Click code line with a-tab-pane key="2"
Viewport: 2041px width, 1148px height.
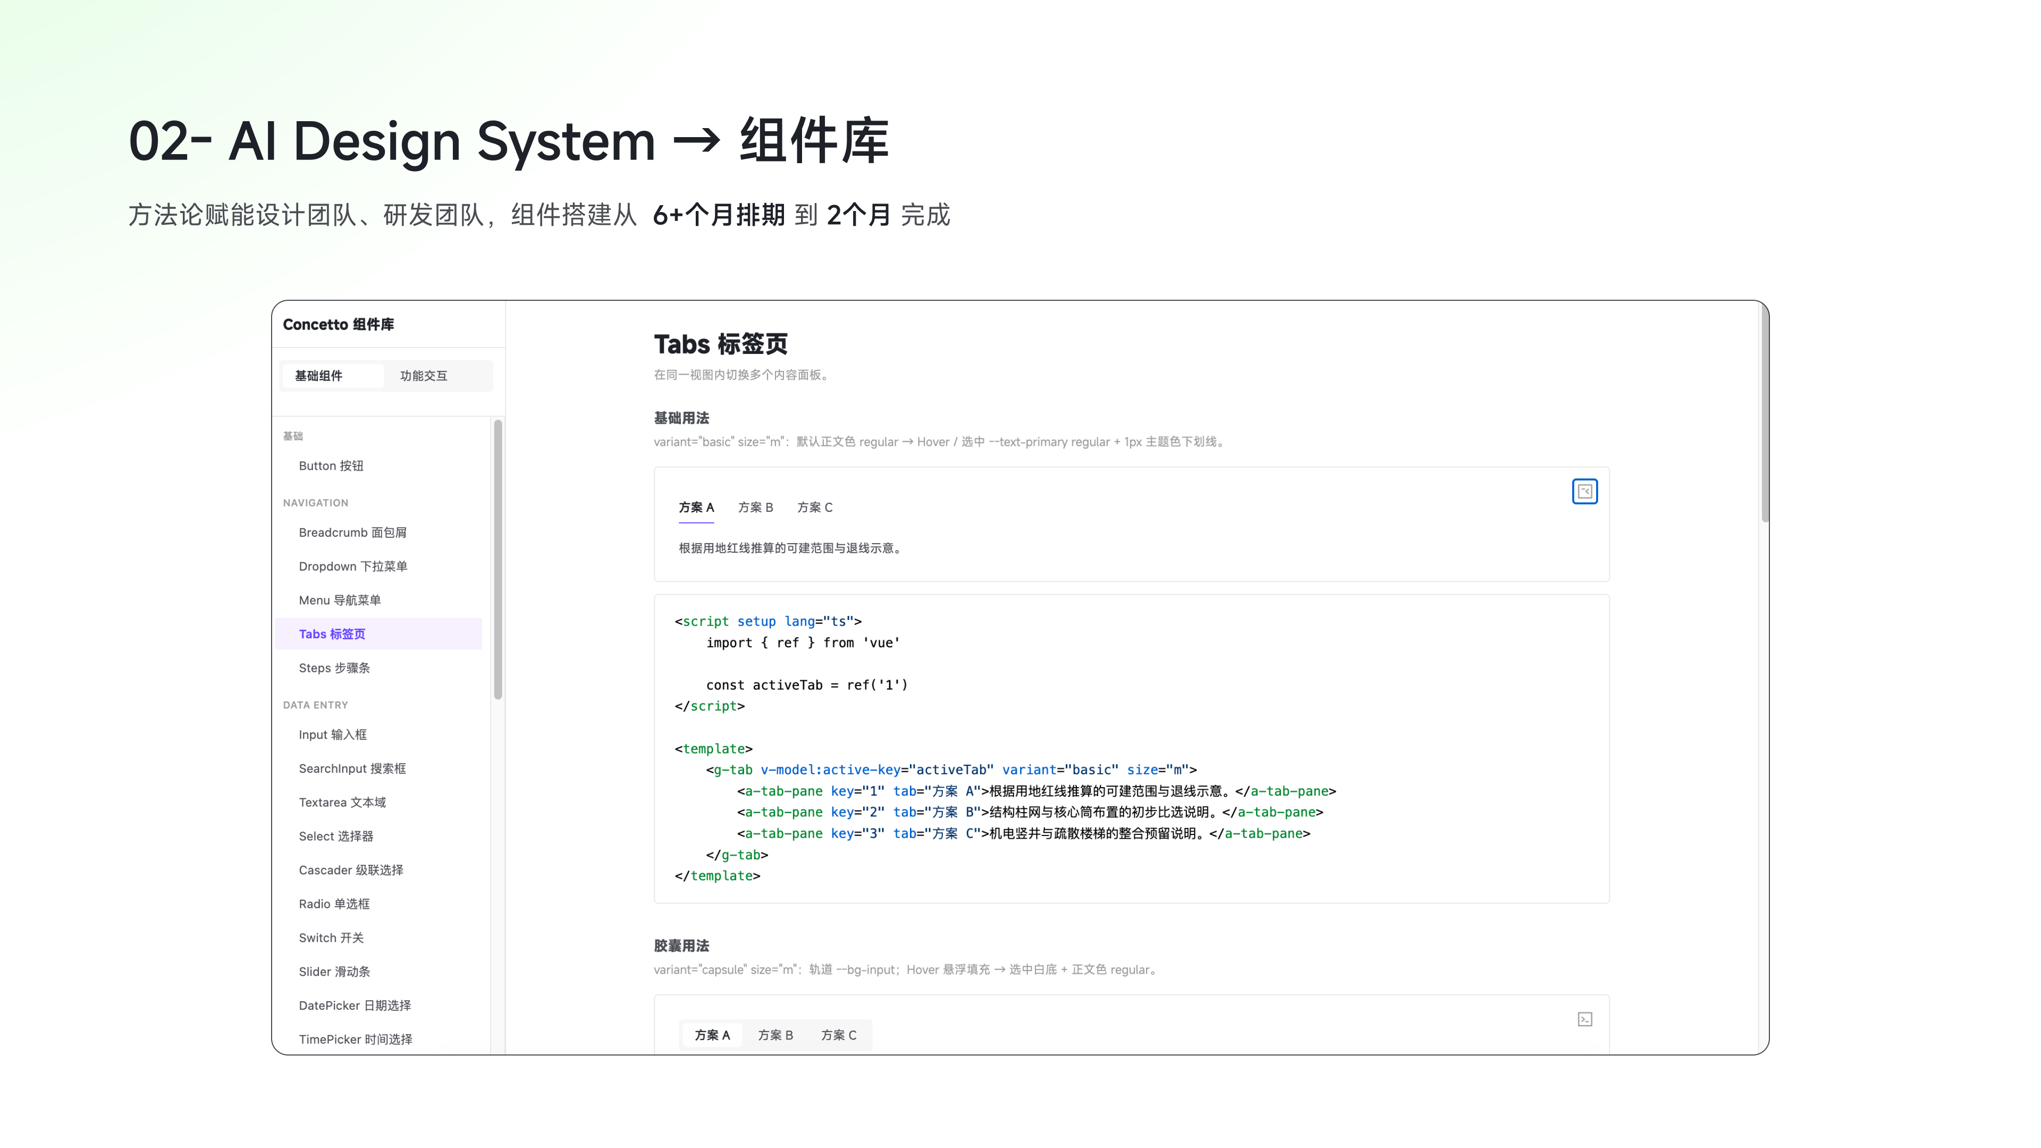pos(1030,812)
